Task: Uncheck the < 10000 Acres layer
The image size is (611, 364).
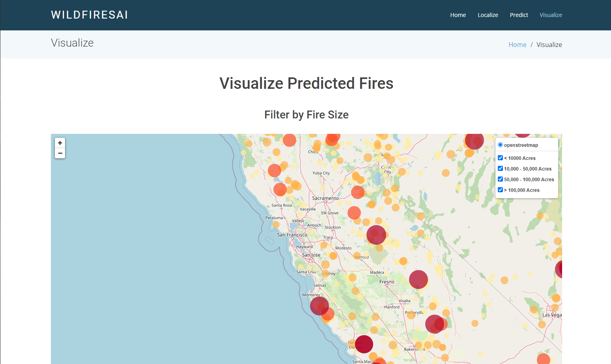Action: coord(500,158)
